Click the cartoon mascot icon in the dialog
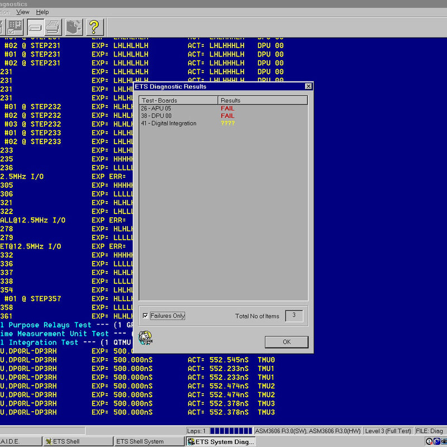447x447 pixels. click(145, 338)
